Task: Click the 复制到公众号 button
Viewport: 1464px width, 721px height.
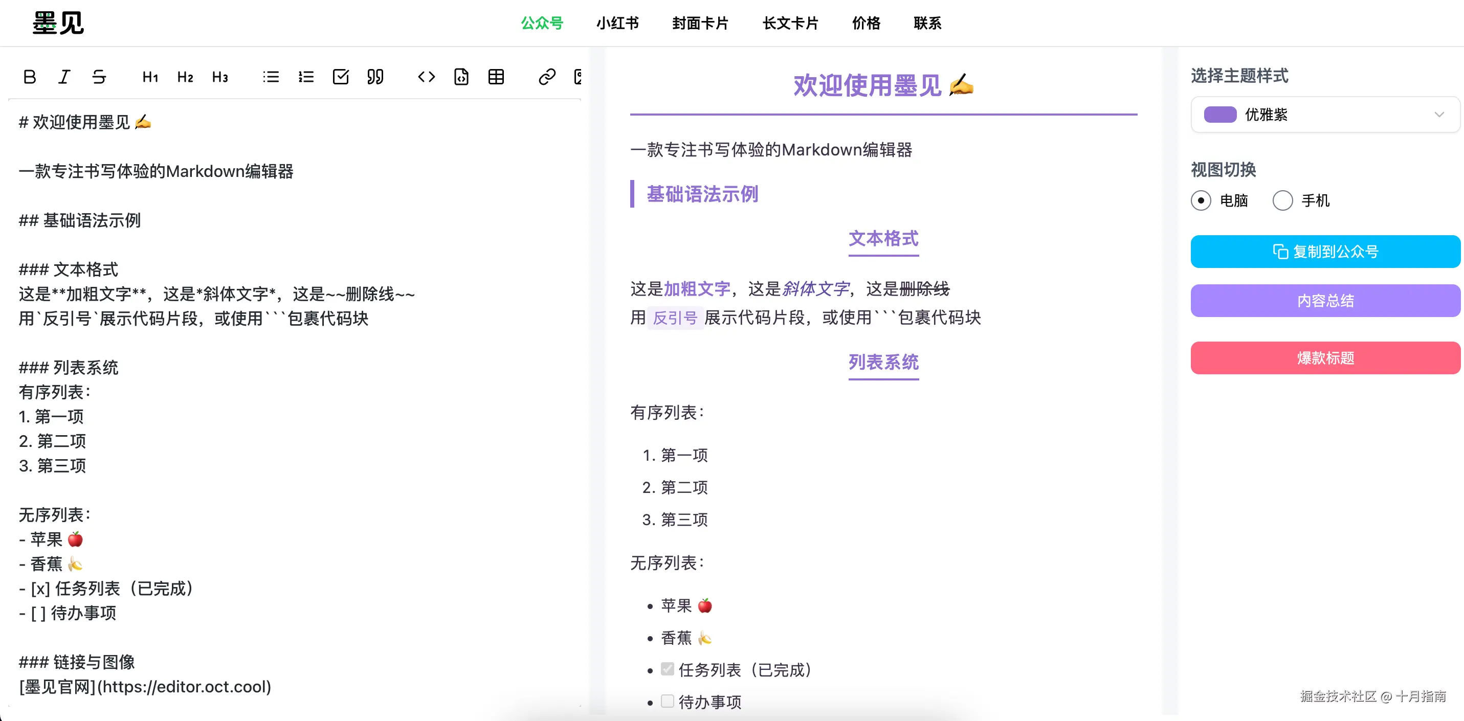Action: [x=1325, y=252]
